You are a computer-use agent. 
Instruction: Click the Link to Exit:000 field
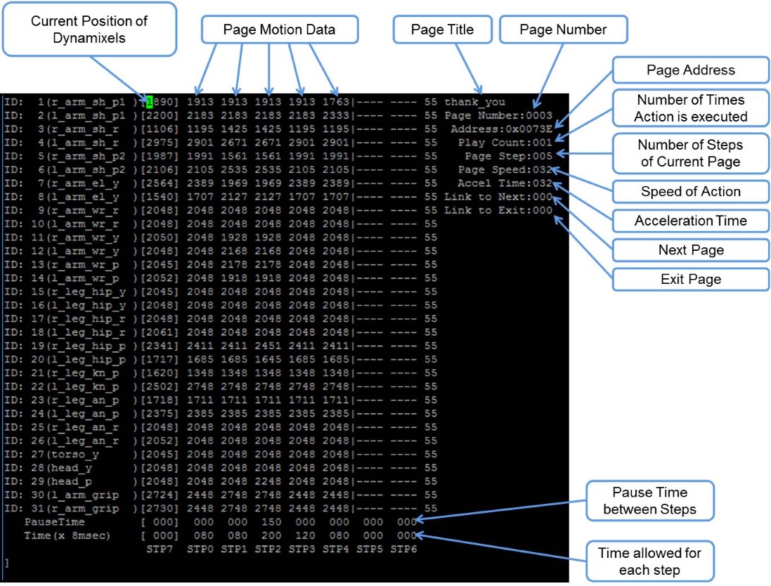pos(498,210)
